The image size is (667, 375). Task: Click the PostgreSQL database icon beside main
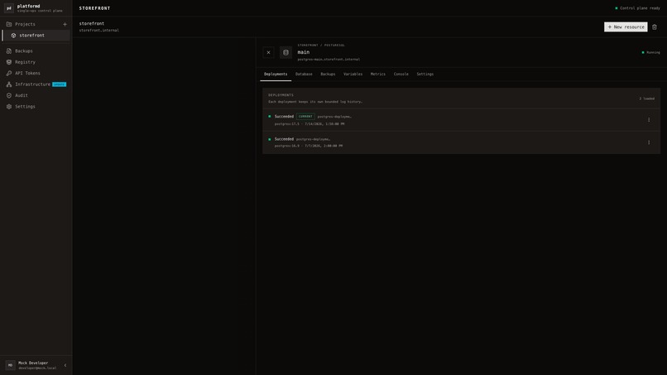pos(286,52)
